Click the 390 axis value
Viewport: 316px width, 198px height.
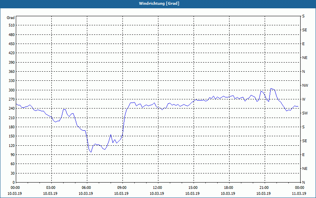pyautogui.click(x=11, y=62)
